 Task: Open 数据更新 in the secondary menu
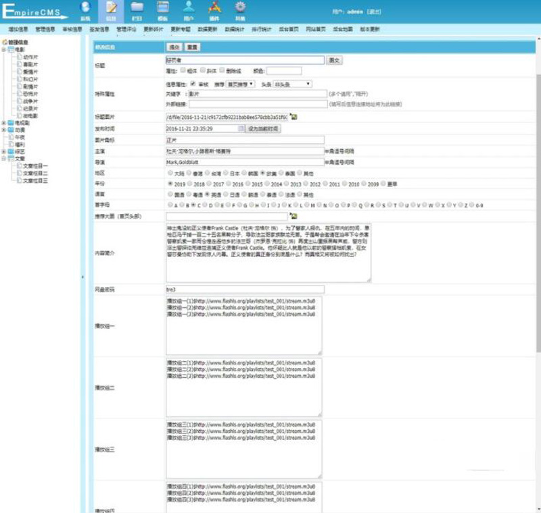[x=208, y=30]
